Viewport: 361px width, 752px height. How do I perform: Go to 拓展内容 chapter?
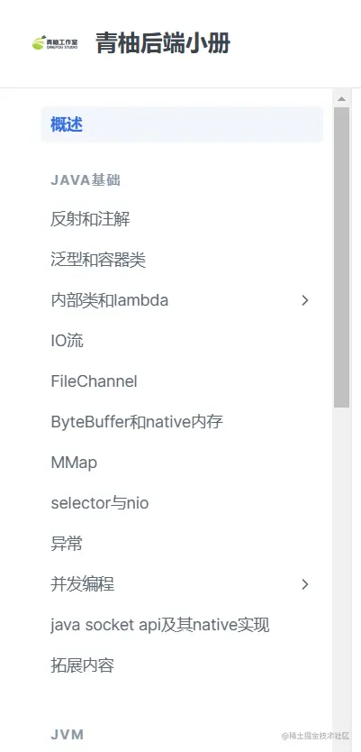pyautogui.click(x=82, y=665)
